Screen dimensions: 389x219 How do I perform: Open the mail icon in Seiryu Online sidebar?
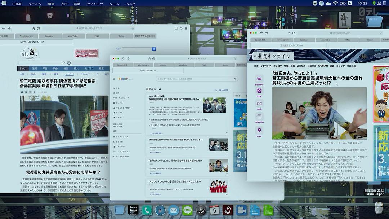pos(259,104)
